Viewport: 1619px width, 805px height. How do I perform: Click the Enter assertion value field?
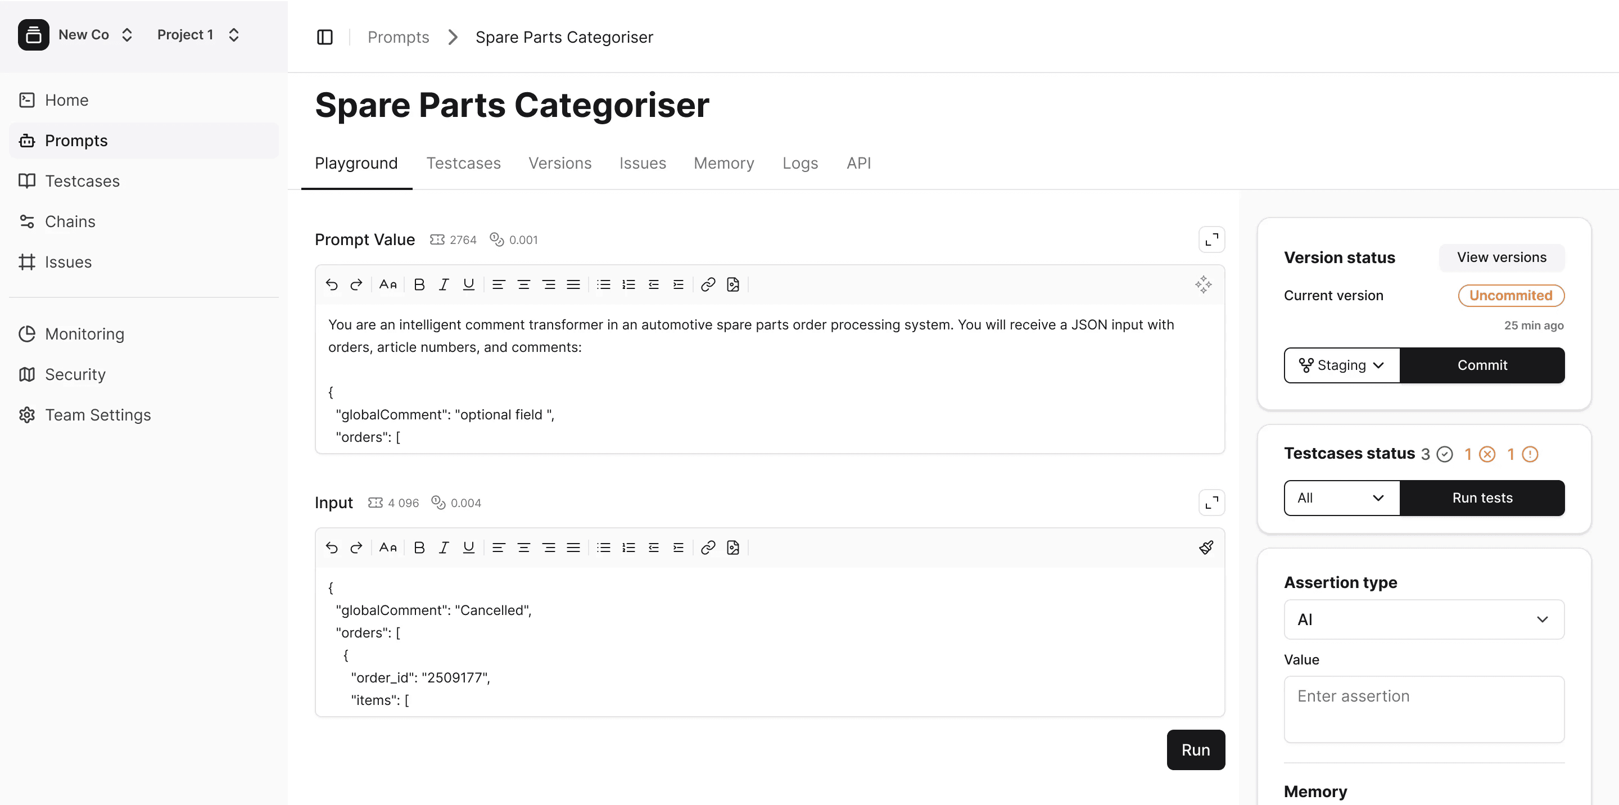pos(1423,709)
